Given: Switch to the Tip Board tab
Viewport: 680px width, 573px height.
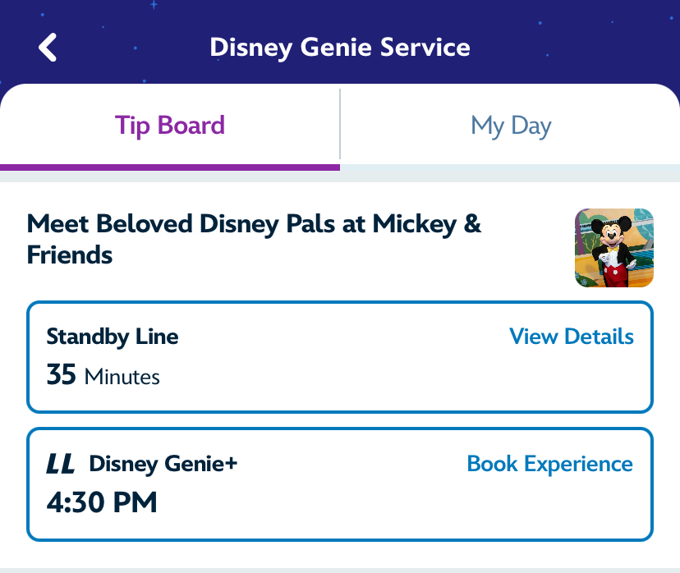Looking at the screenshot, I should tap(170, 126).
